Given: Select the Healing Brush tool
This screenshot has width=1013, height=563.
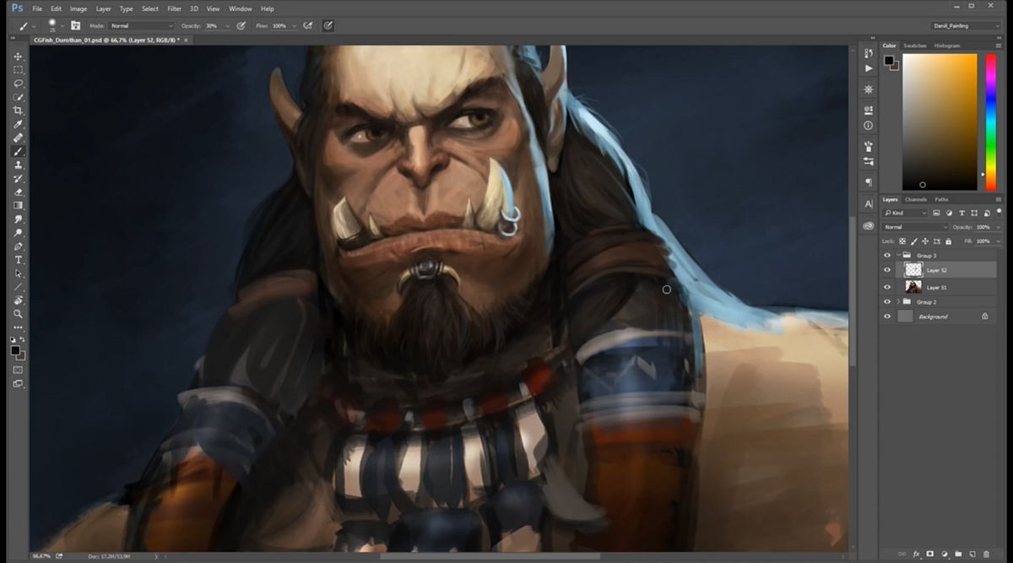Looking at the screenshot, I should point(19,138).
